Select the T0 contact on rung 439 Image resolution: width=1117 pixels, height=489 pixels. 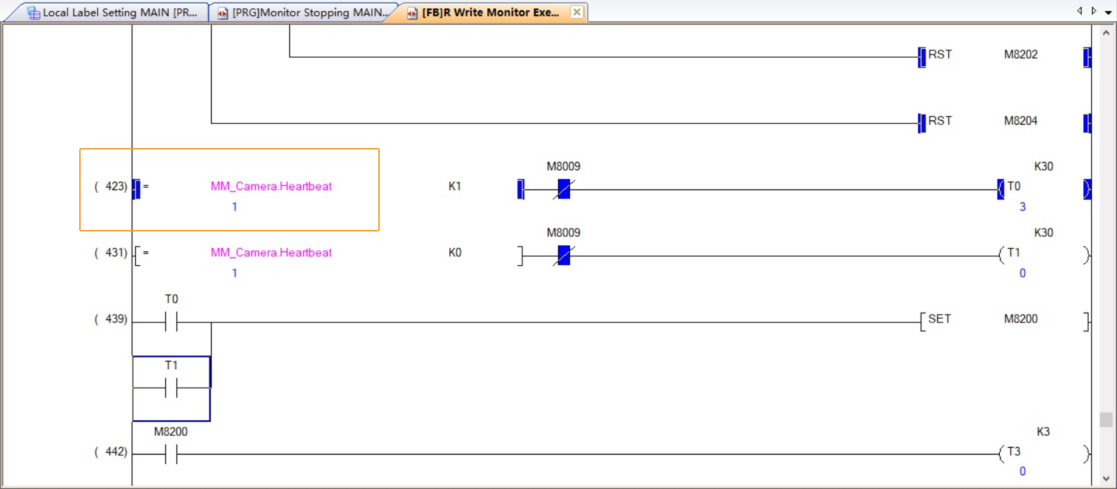[171, 321]
